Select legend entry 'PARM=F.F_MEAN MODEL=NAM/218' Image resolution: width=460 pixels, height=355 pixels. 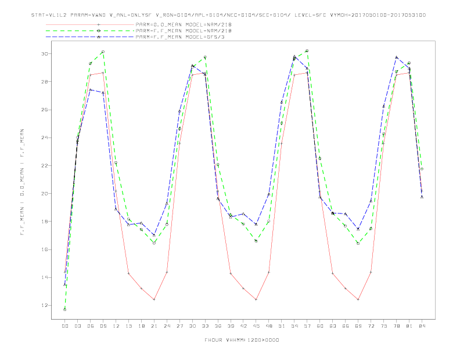[184, 31]
